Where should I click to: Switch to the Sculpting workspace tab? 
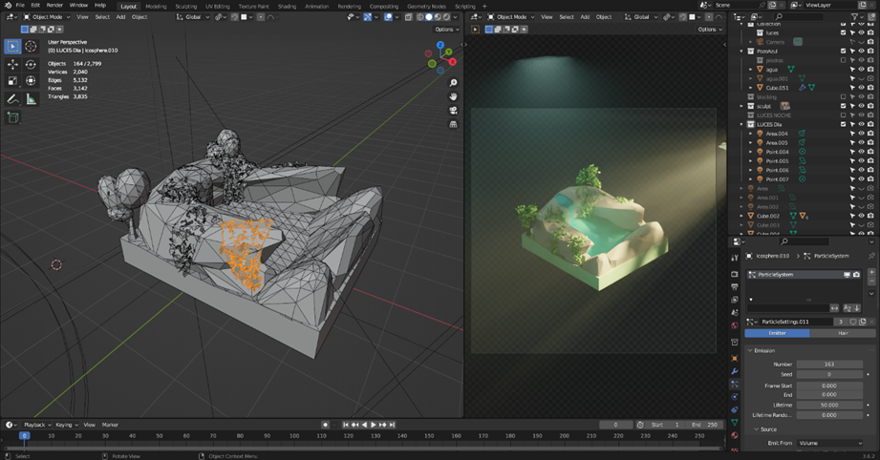tap(185, 6)
